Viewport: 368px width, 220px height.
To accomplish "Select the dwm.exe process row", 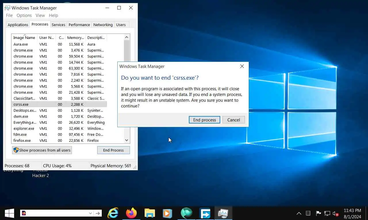I will click(x=59, y=117).
